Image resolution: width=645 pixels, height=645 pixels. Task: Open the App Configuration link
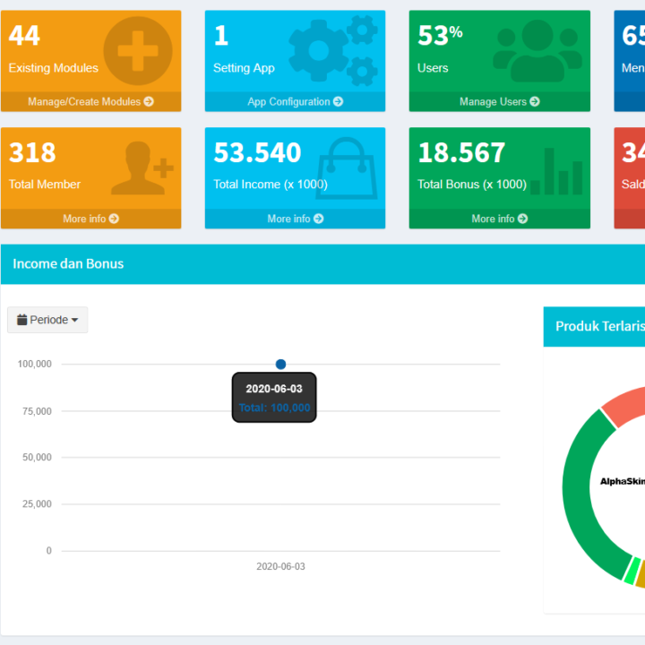295,102
